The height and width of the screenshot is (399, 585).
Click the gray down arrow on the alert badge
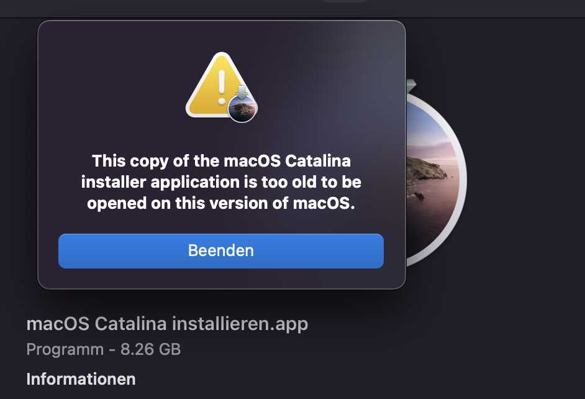pos(243,93)
